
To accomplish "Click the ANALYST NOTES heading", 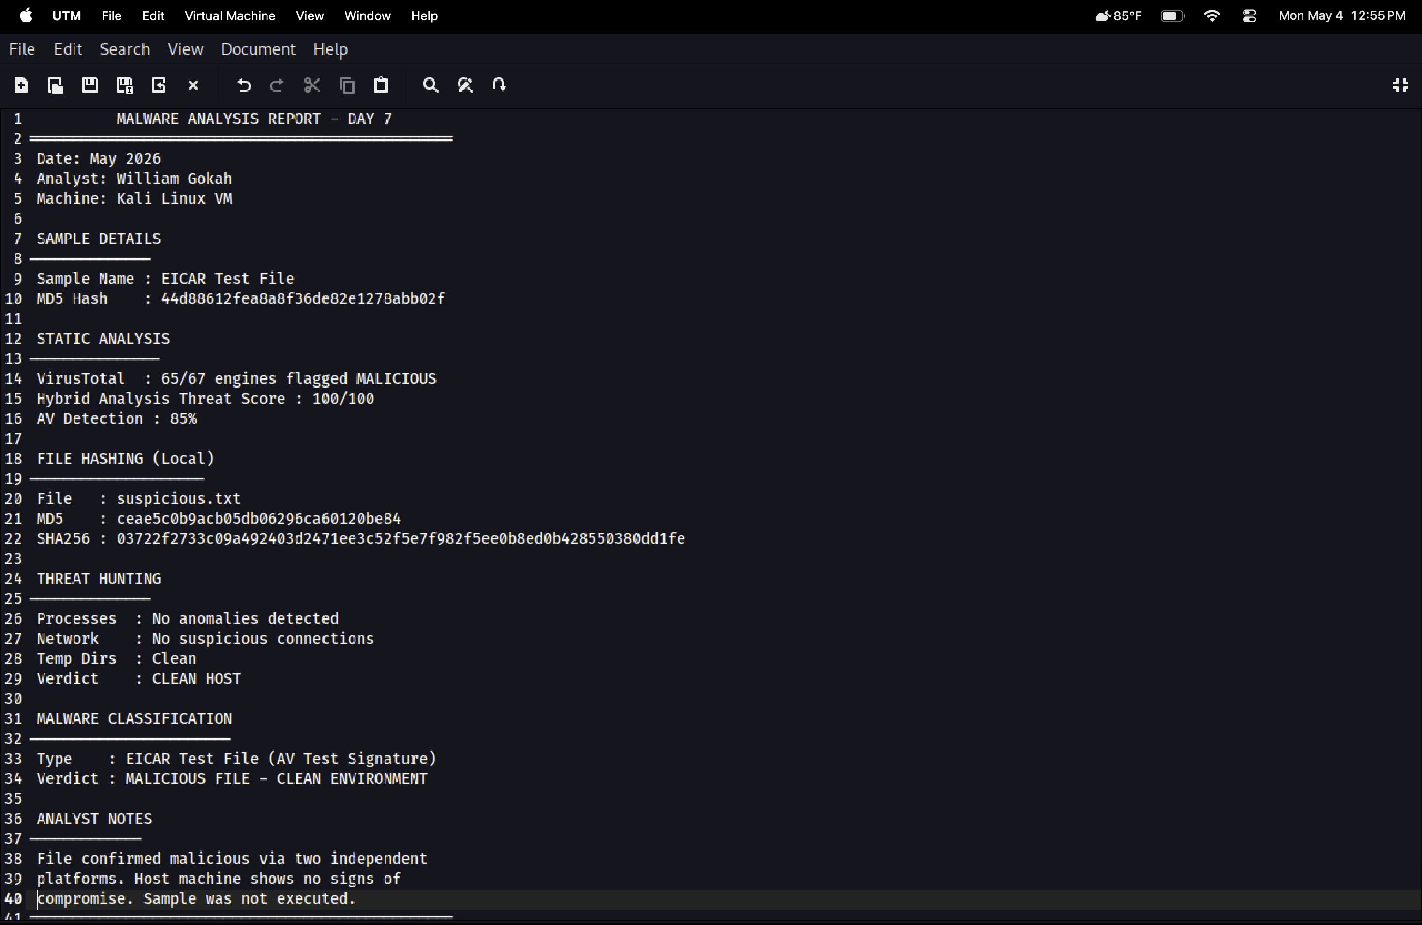I will pos(94,819).
